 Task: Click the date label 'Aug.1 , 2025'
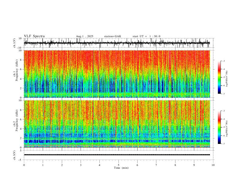pyautogui.click(x=85, y=36)
